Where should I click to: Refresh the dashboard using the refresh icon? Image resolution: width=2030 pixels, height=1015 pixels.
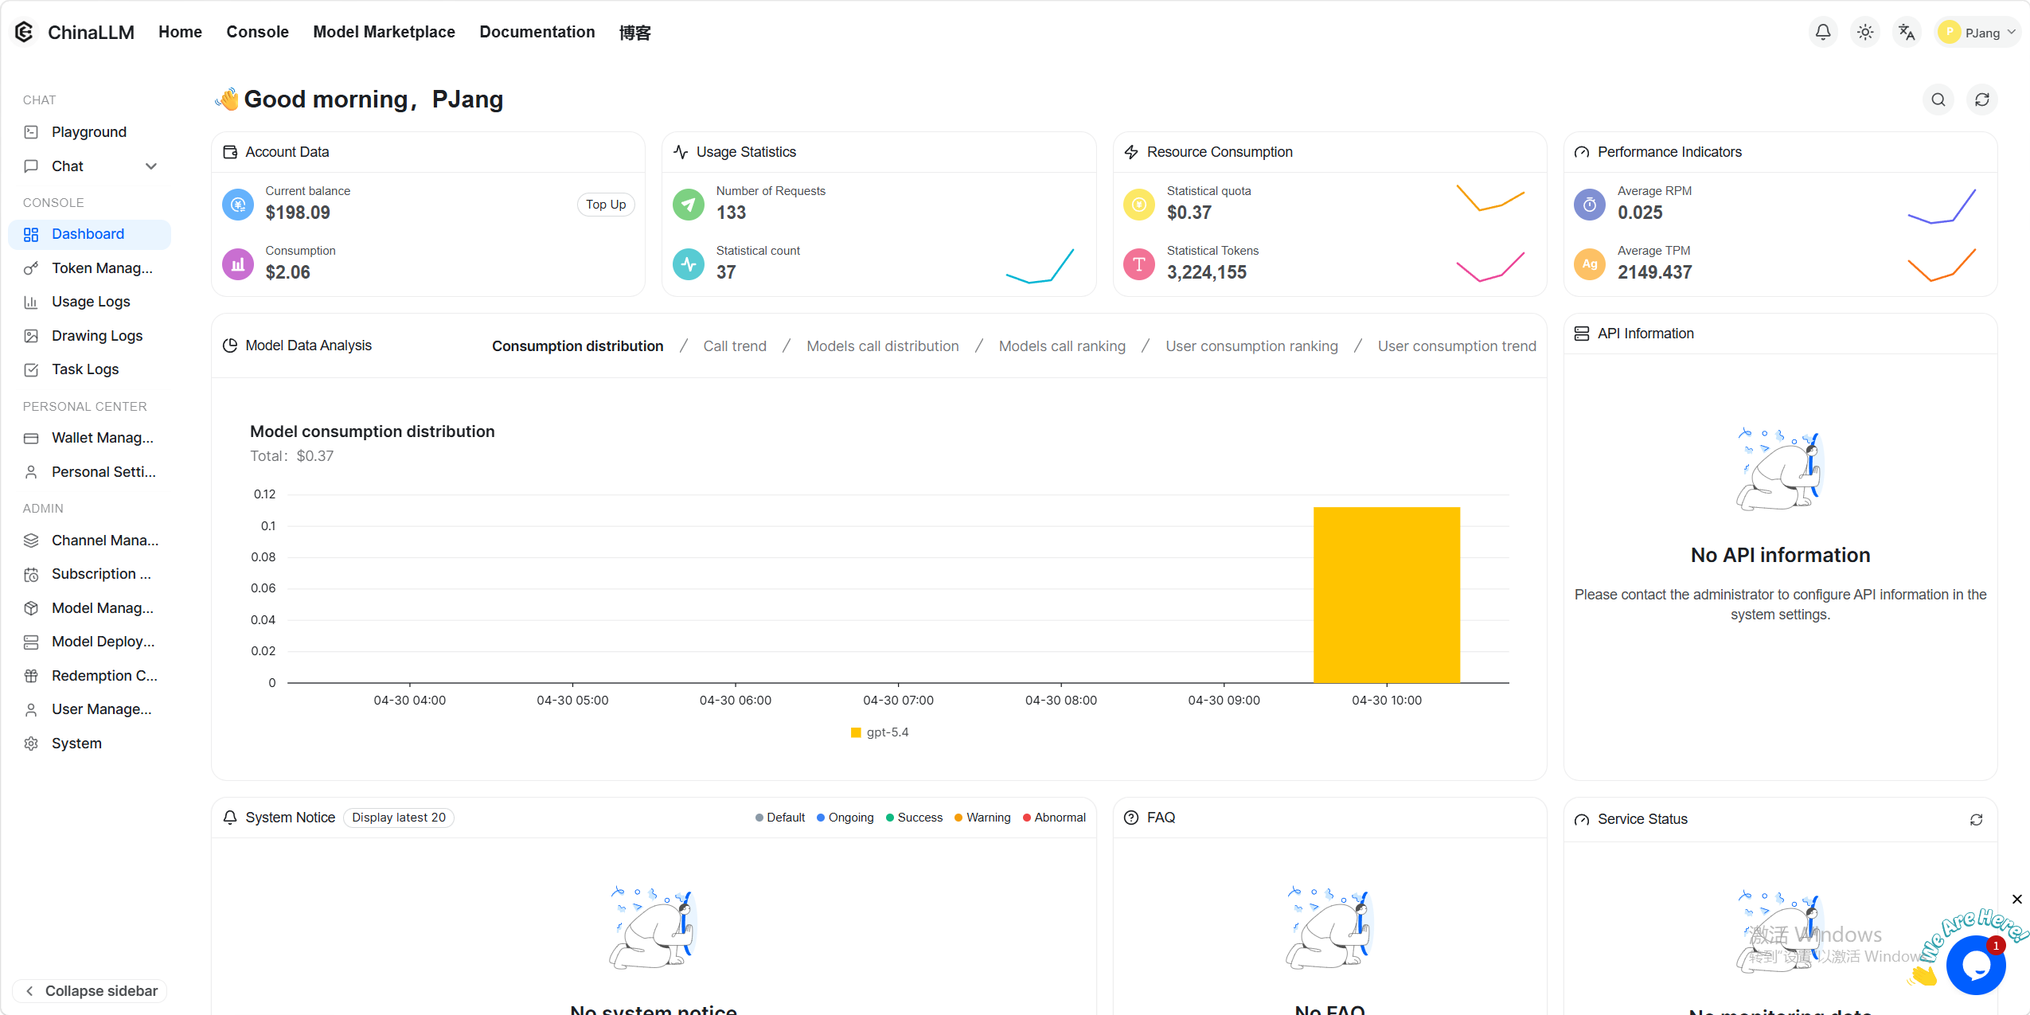[1981, 100]
